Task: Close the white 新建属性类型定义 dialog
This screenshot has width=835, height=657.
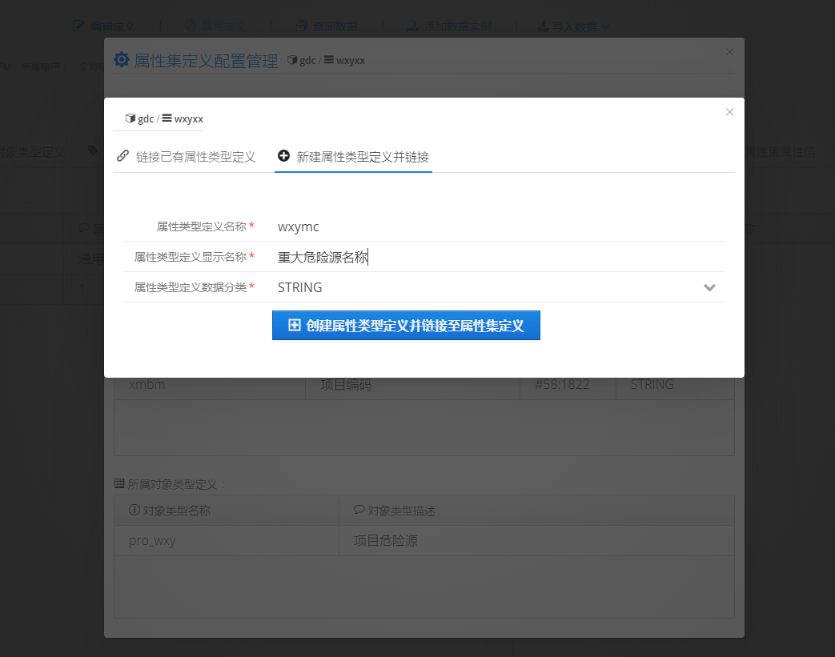Action: [x=729, y=112]
